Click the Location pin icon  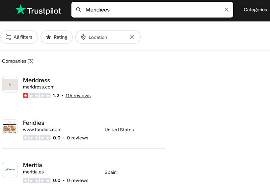point(83,37)
